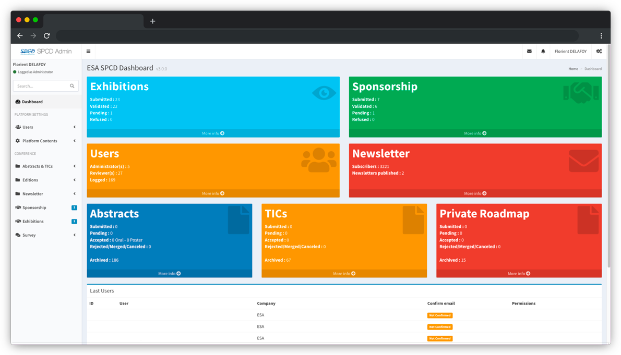Click More info on Private Roadmap card
621x355 pixels.
(519, 274)
